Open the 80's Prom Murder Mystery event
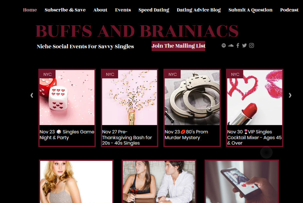Screen dimensions: 303x203 click(x=192, y=108)
